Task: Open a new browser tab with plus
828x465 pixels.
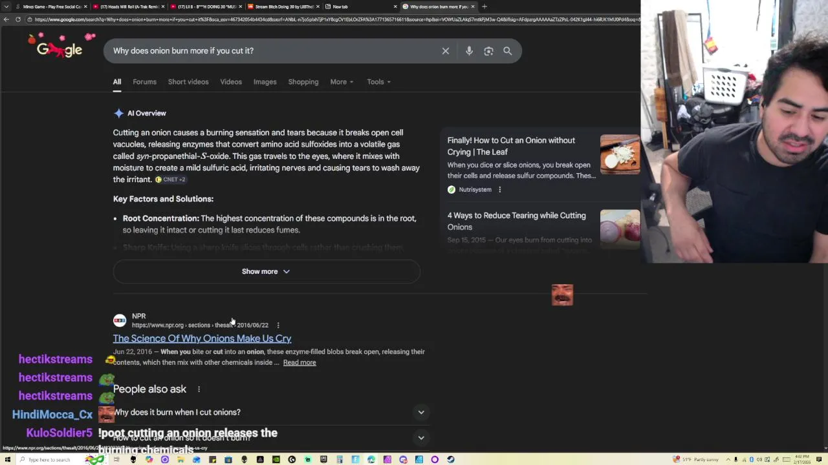Action: point(485,6)
